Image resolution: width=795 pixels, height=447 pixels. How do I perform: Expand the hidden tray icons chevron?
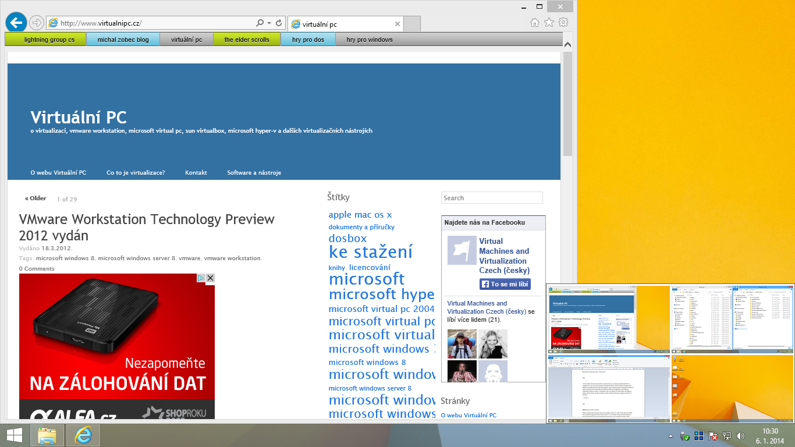click(670, 436)
